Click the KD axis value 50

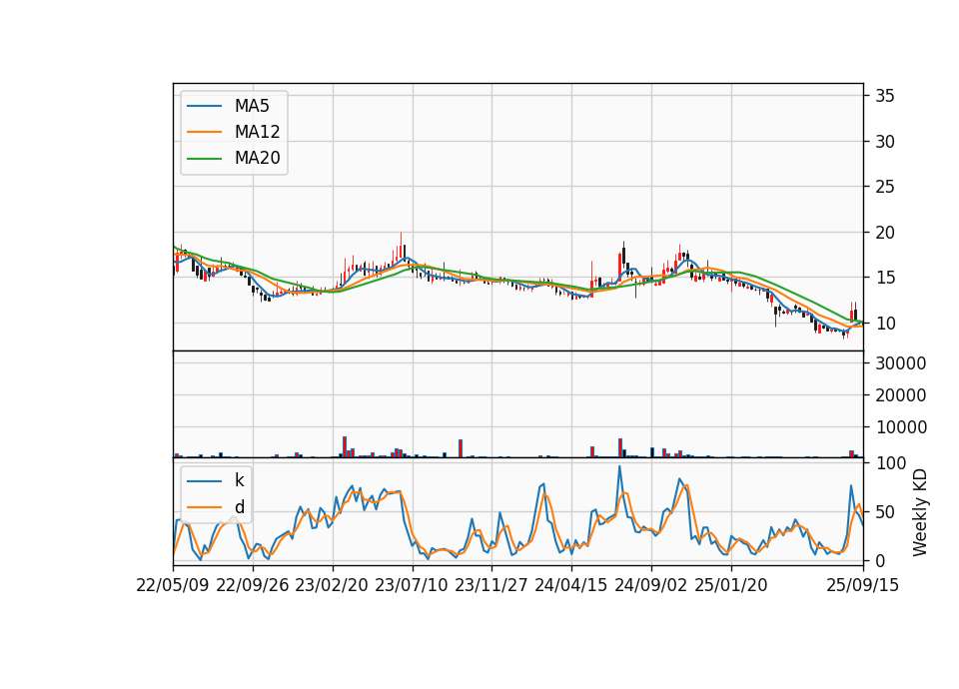click(885, 511)
